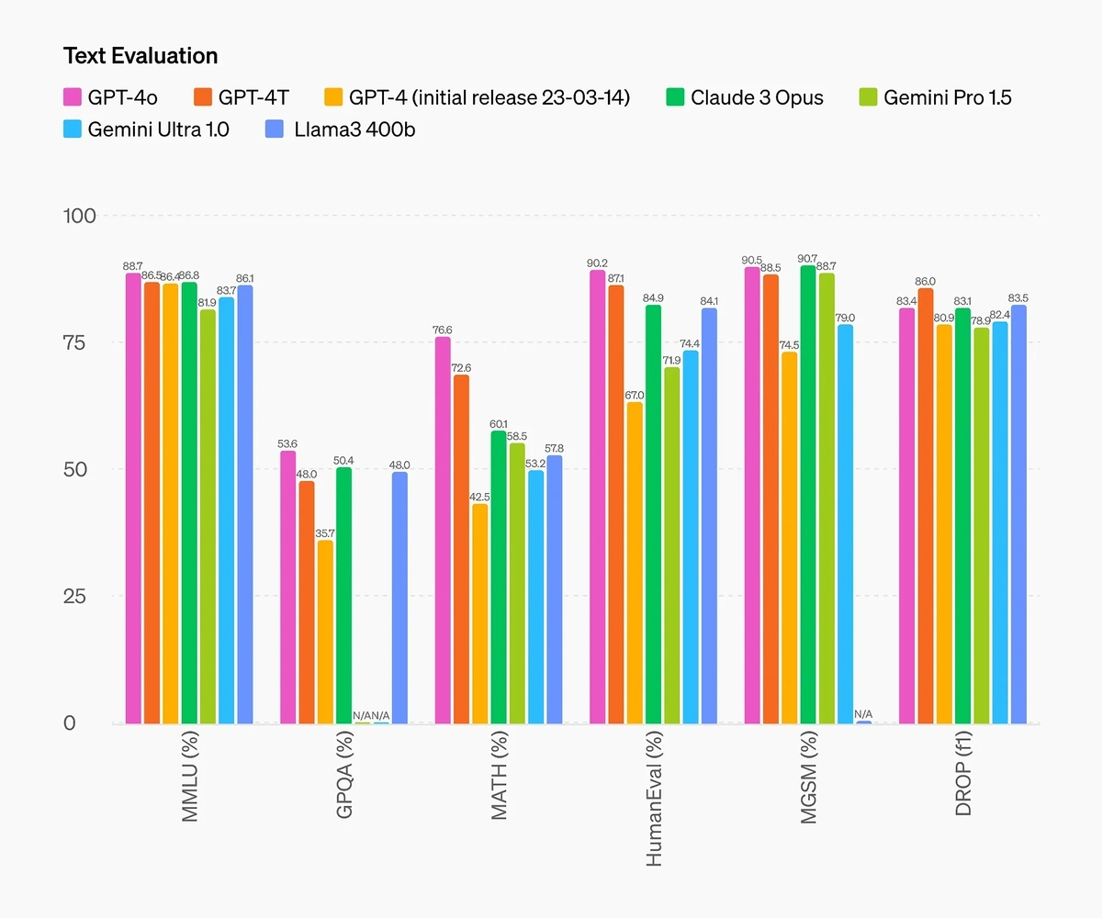1102x918 pixels.
Task: Click the cyan Gemini Ultra 1.0 swatch
Action: pos(73,129)
